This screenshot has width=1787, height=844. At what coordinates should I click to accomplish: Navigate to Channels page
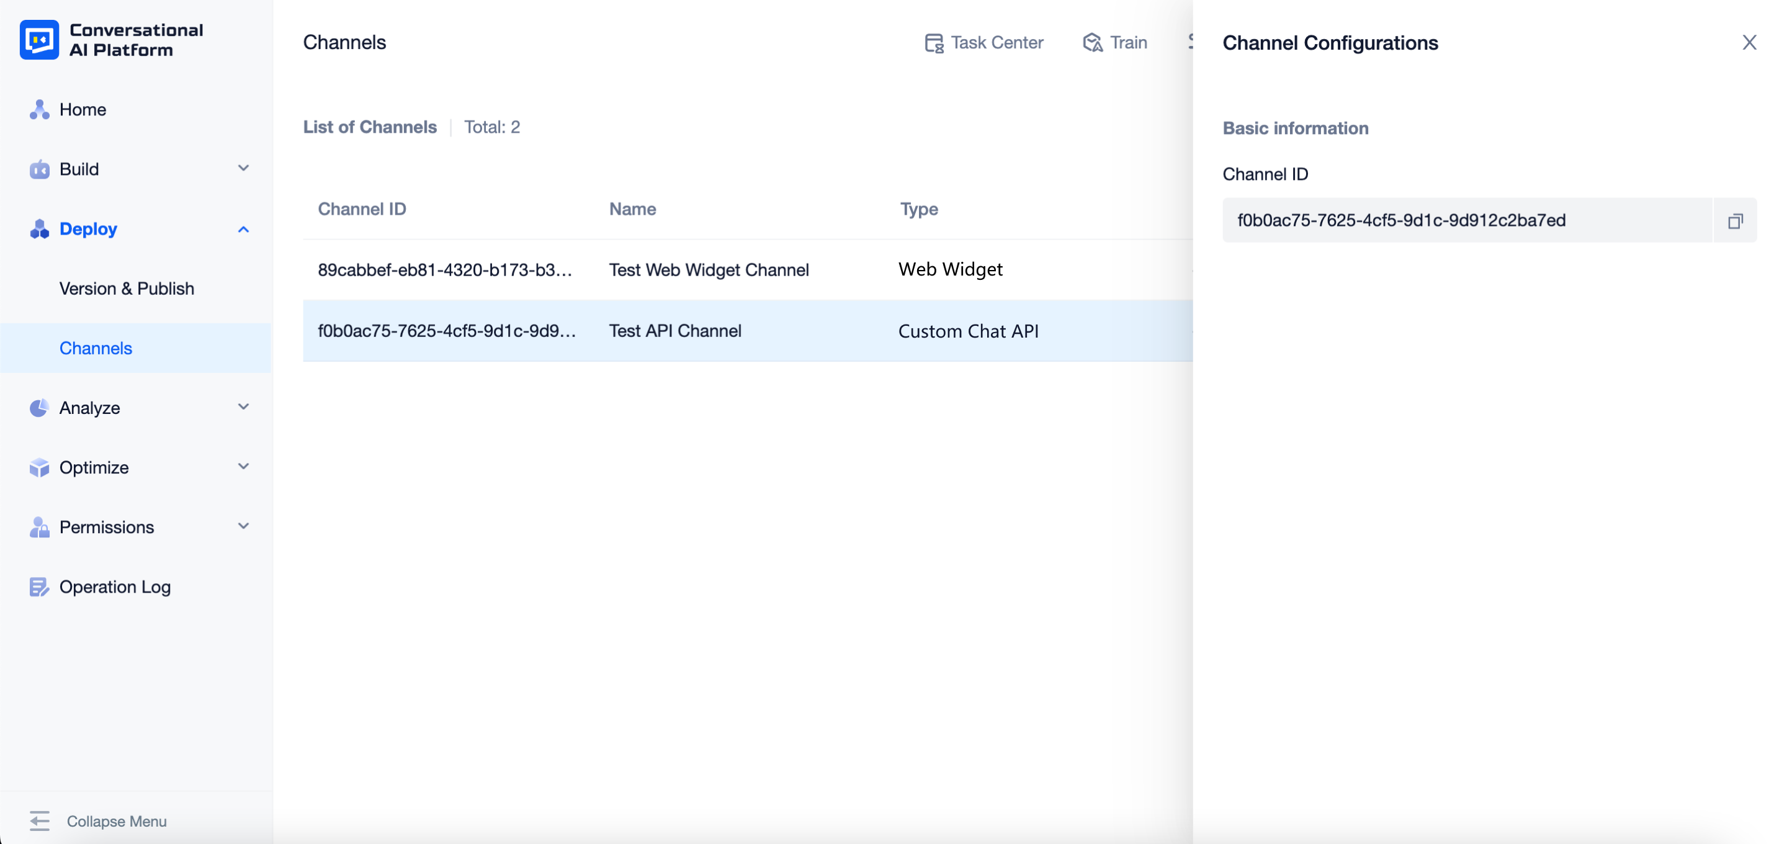[x=96, y=348]
